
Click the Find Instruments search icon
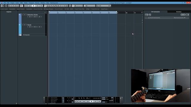point(150,15)
